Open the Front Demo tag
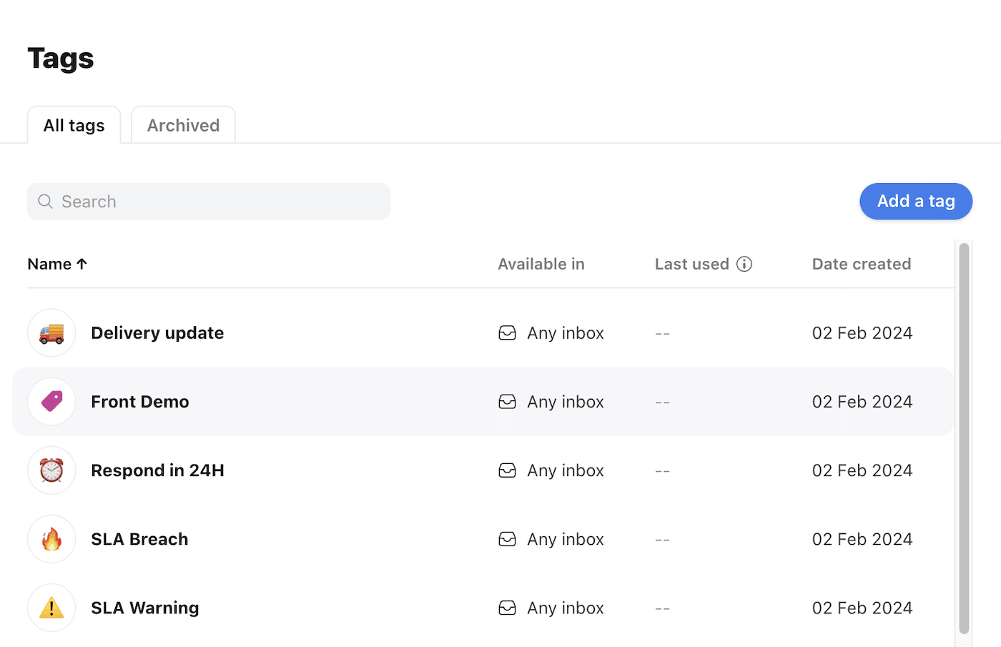Image resolution: width=1001 pixels, height=647 pixels. tap(140, 402)
